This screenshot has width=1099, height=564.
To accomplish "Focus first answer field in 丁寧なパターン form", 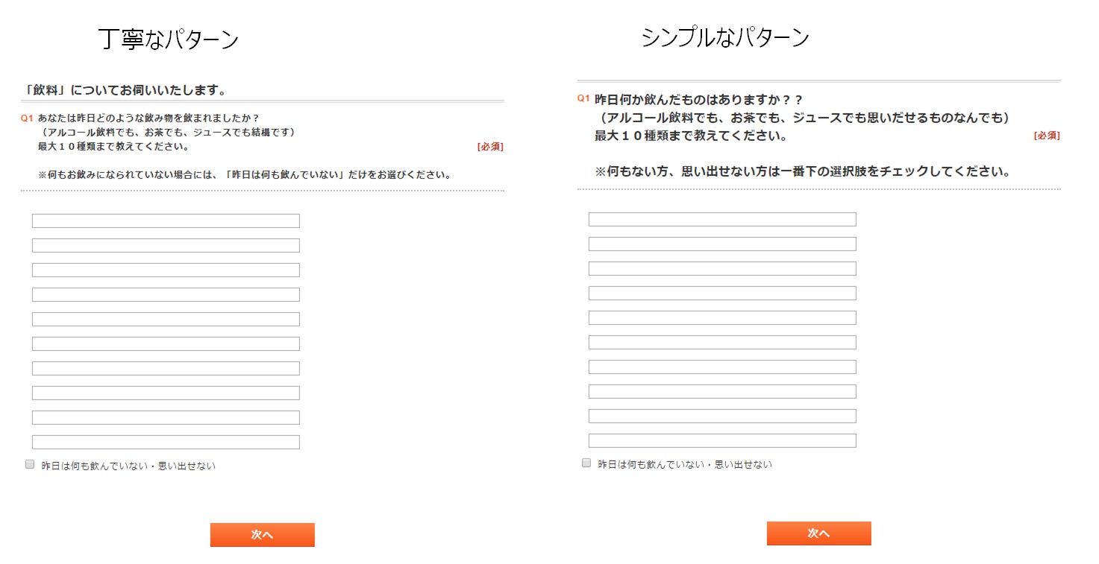I will point(166,221).
